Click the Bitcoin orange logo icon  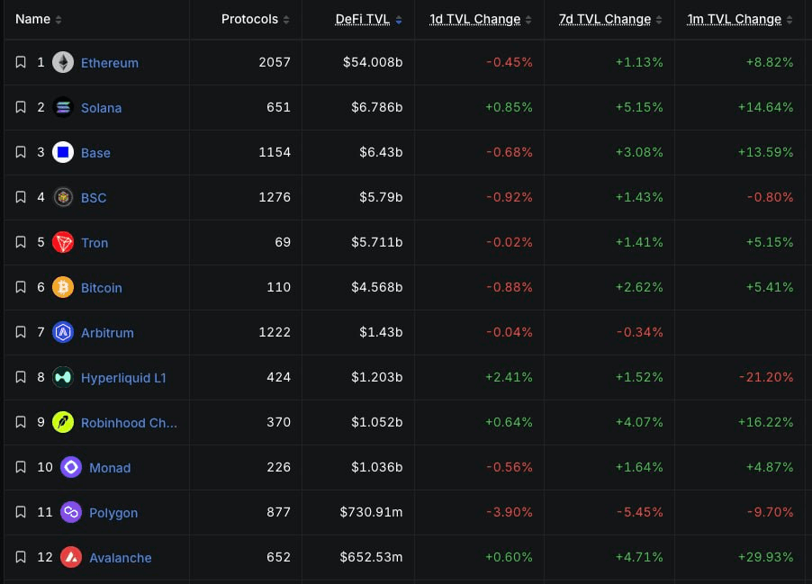tap(63, 287)
